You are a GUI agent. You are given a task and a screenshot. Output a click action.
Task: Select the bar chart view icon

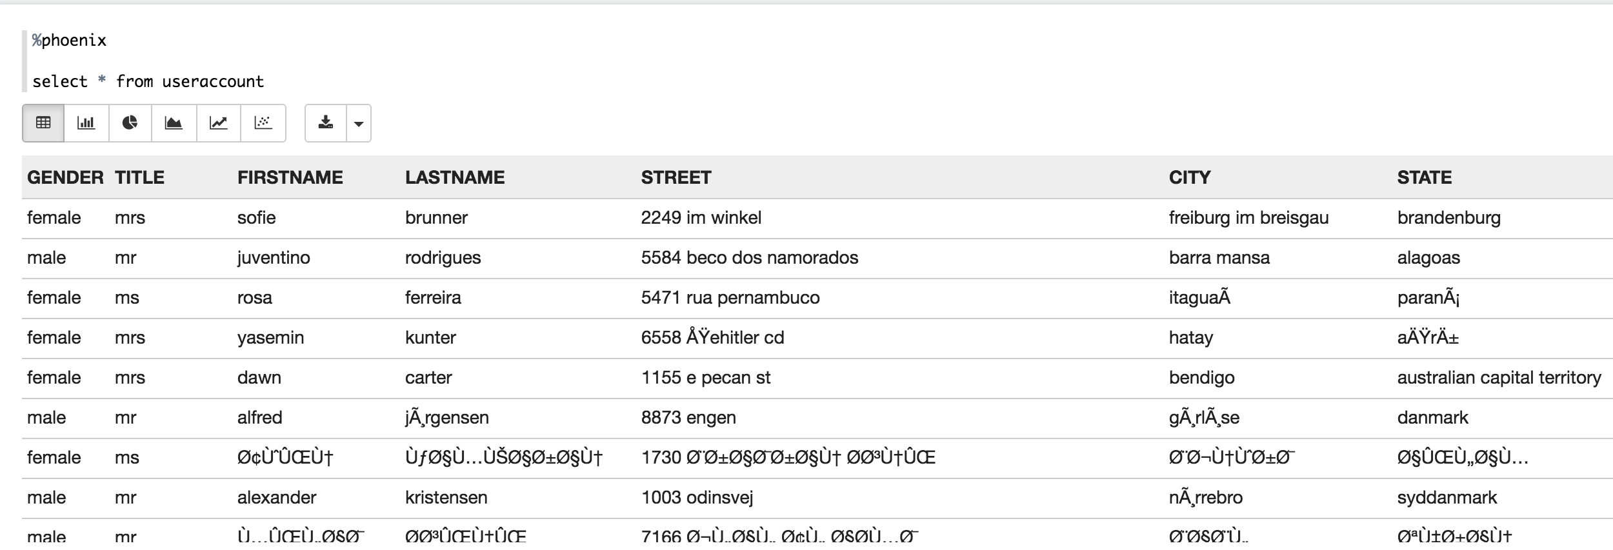click(86, 123)
